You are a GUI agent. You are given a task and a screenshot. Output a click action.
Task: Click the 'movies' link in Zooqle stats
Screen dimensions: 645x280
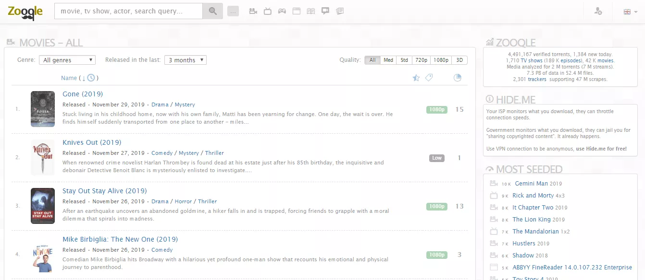pyautogui.click(x=606, y=61)
